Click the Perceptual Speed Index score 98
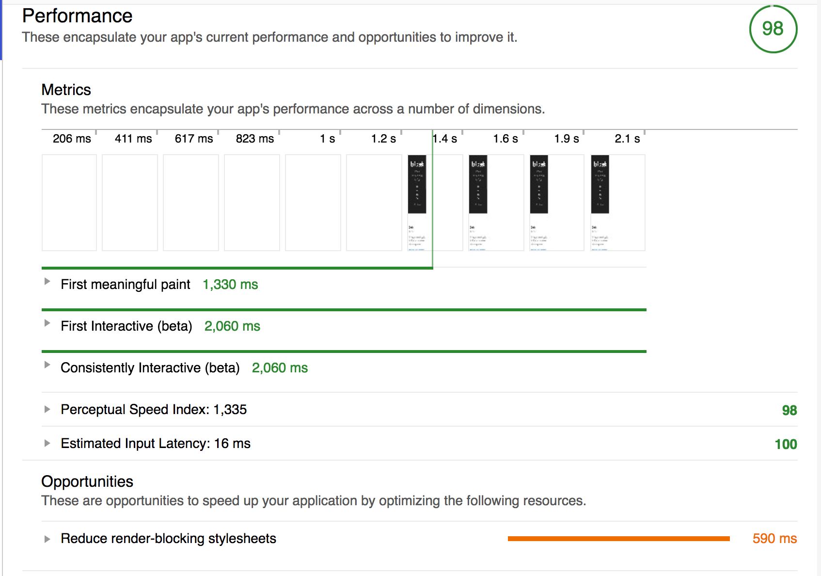 tap(789, 410)
